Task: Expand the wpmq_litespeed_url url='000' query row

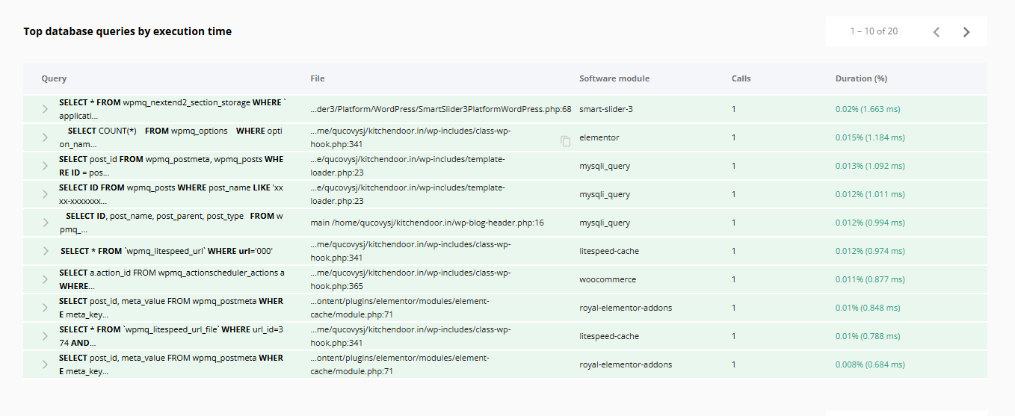Action: tap(45, 251)
